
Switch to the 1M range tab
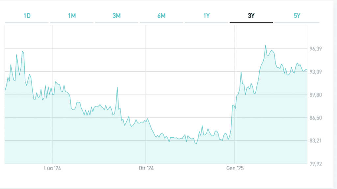pyautogui.click(x=72, y=16)
